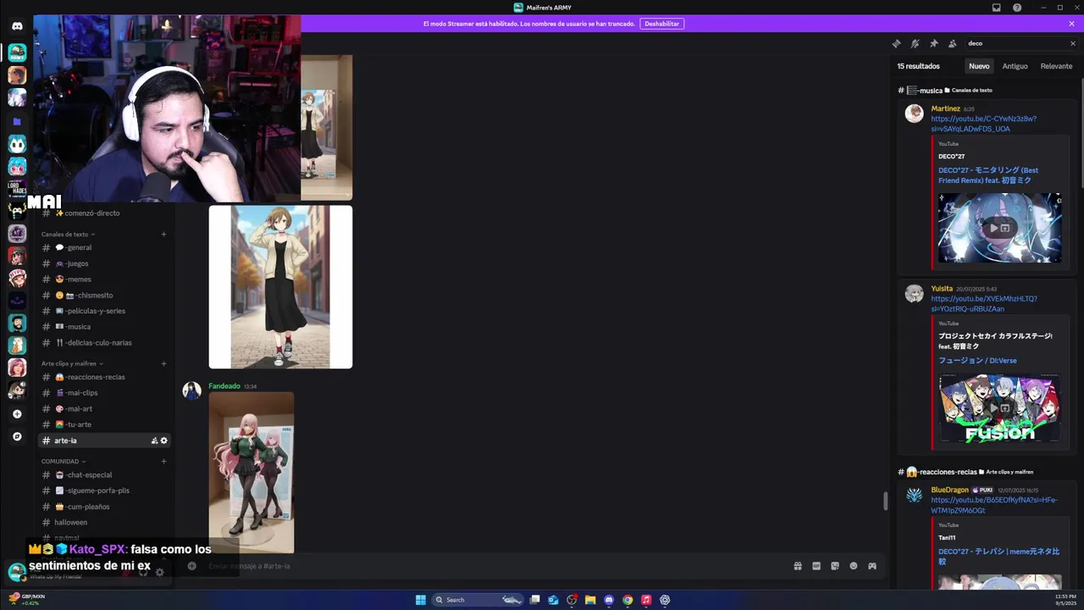The image size is (1084, 610).
Task: Click the taskbar Search box
Action: click(478, 600)
